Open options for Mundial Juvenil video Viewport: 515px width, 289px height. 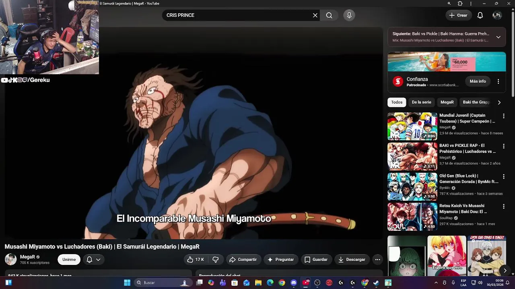pyautogui.click(x=503, y=116)
